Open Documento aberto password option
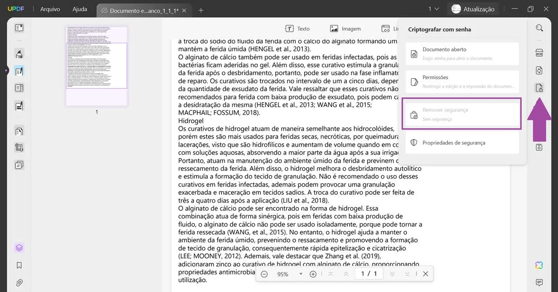Viewport: 558px width, 292px height. tap(462, 53)
